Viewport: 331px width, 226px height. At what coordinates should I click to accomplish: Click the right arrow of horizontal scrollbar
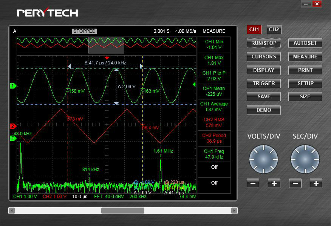[x=234, y=211]
